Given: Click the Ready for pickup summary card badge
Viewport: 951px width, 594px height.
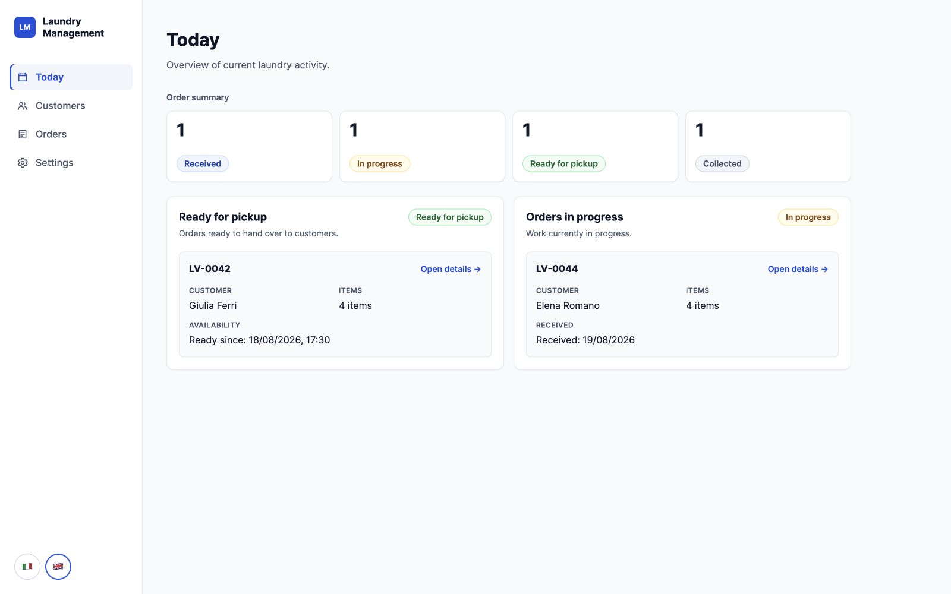Looking at the screenshot, I should 564,164.
